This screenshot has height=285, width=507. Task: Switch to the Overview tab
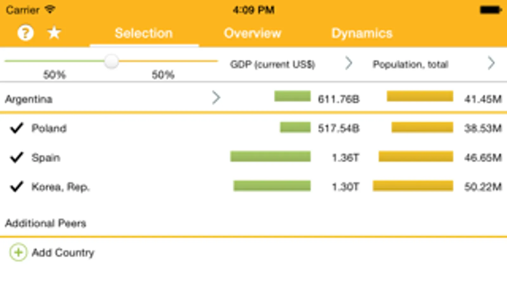[253, 33]
